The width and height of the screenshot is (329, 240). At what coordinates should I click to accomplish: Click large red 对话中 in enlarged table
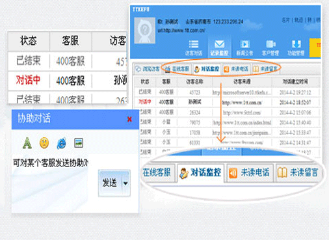click(28, 80)
